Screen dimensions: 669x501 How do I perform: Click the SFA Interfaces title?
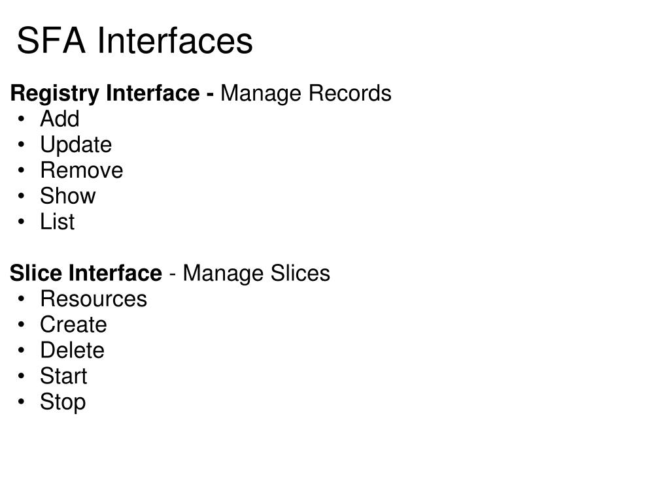(135, 40)
